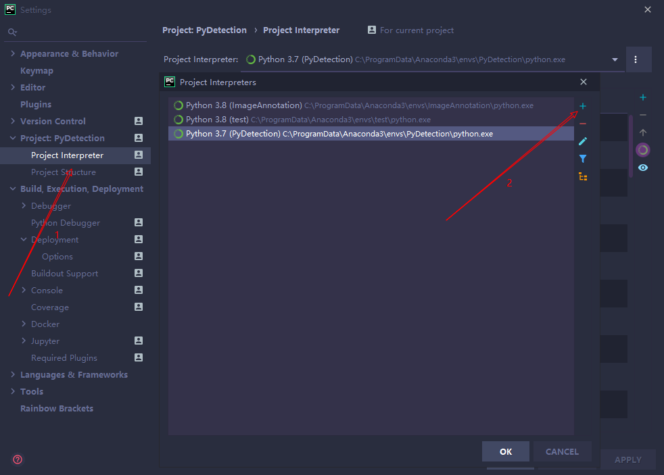Select Python 3.7 (PyDetection) interpreter row

tap(371, 134)
